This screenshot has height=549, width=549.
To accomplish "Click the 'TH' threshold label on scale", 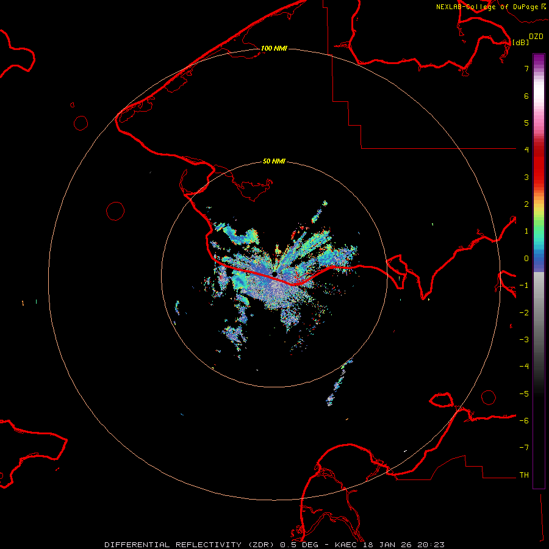I will coord(524,475).
